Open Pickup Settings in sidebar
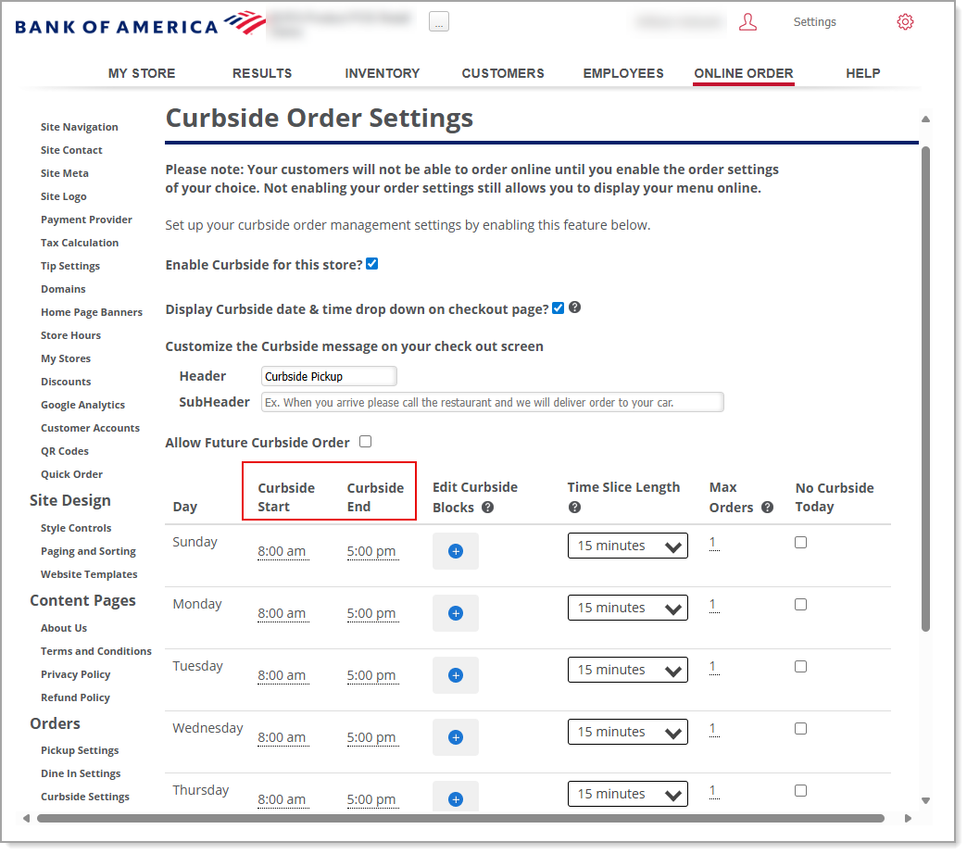The height and width of the screenshot is (854, 967). [80, 750]
